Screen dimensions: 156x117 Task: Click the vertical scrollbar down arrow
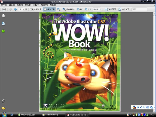click(x=155, y=111)
